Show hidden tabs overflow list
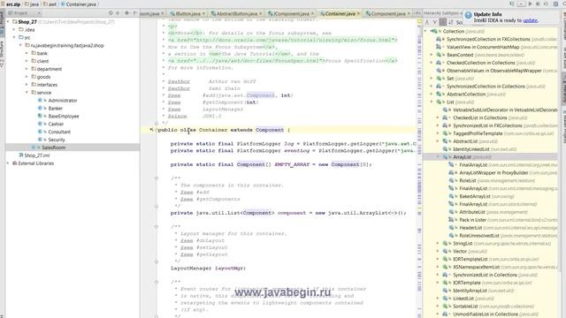The image size is (566, 318). pos(417,13)
